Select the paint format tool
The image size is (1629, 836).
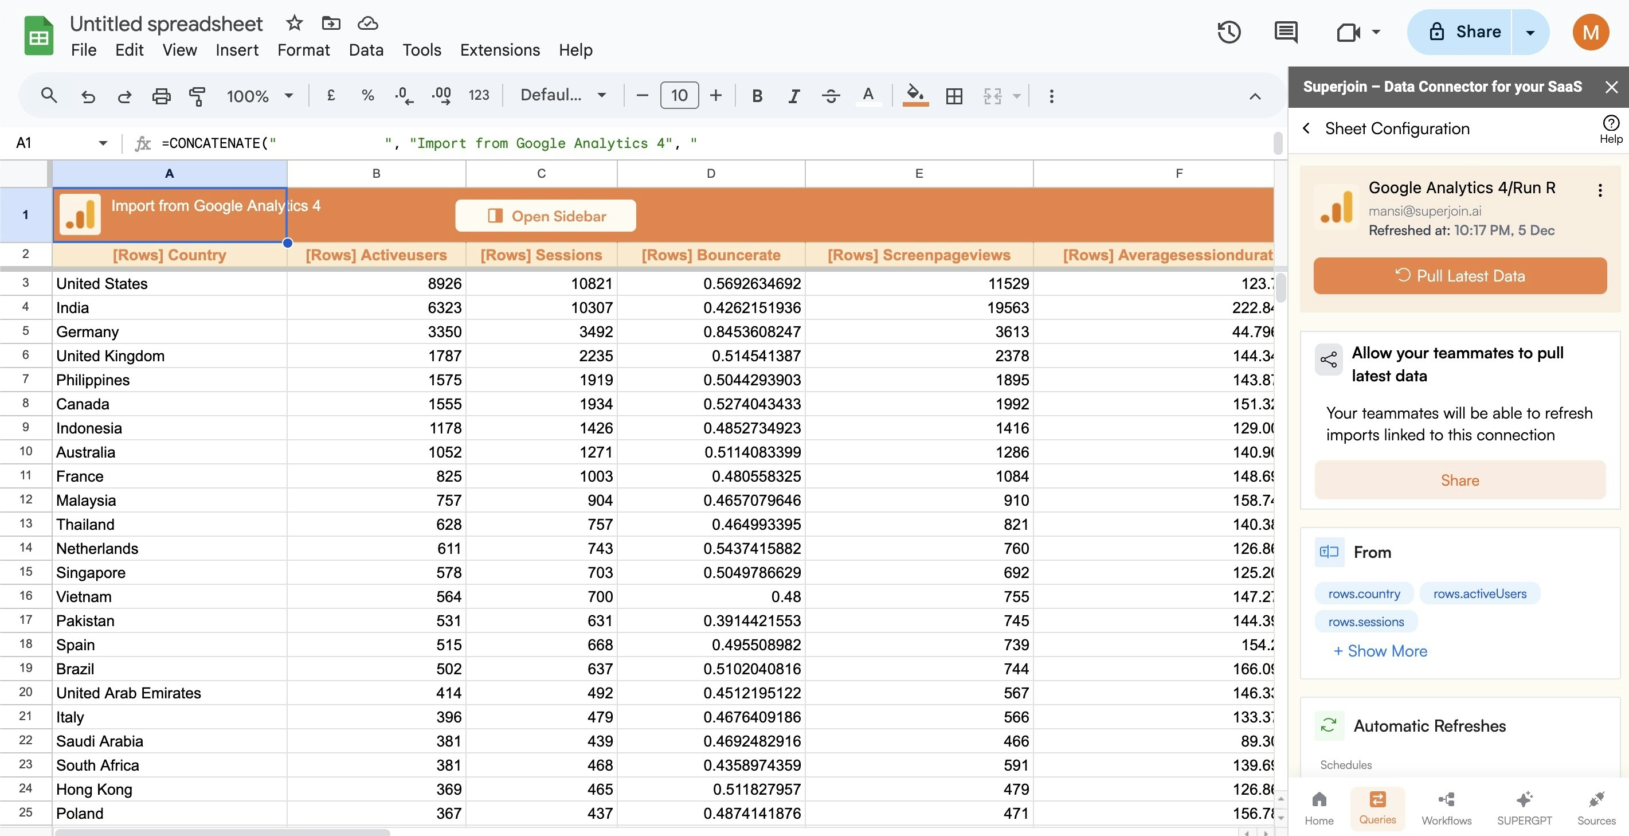pyautogui.click(x=197, y=96)
